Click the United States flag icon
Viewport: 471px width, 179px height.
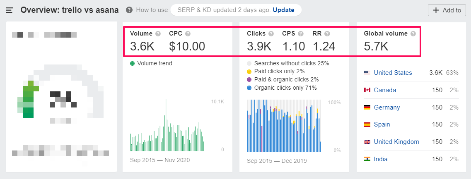367,73
